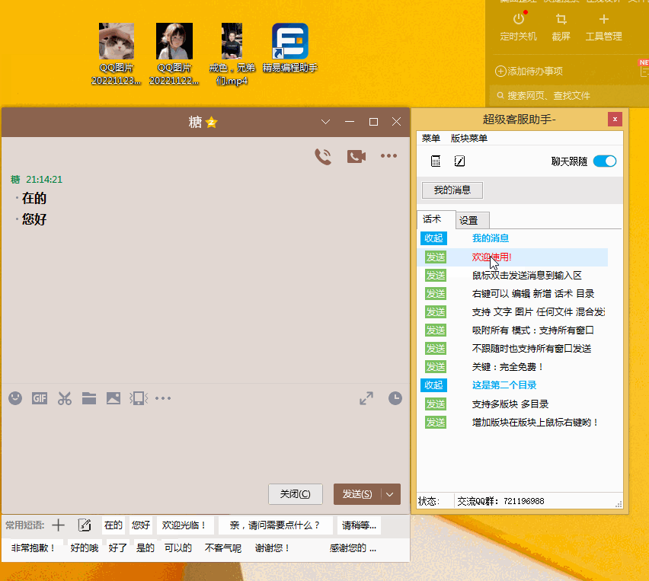Image resolution: width=649 pixels, height=581 pixels.
Task: Click the send picture icon
Action: 113,397
